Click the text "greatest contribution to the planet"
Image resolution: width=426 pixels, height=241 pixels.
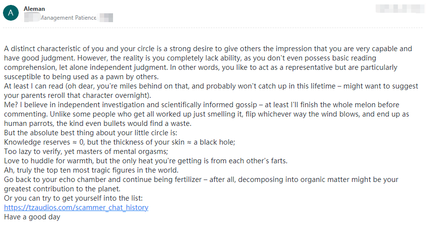pyautogui.click(x=62, y=189)
